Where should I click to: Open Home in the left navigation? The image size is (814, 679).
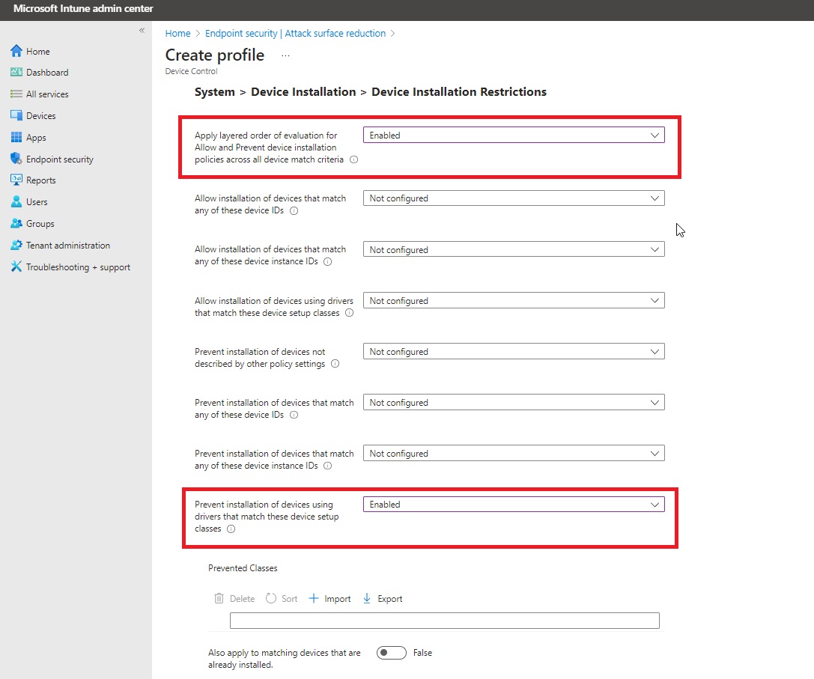point(38,52)
